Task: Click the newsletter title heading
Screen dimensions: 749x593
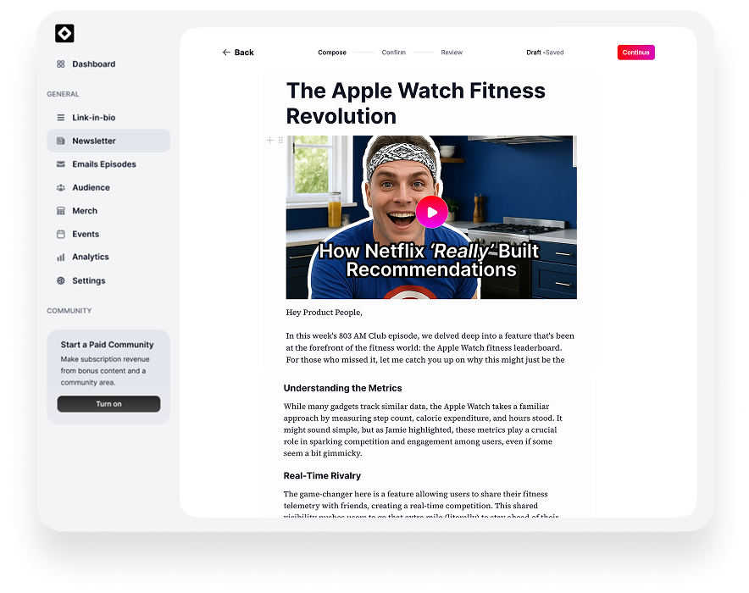Action: click(415, 103)
